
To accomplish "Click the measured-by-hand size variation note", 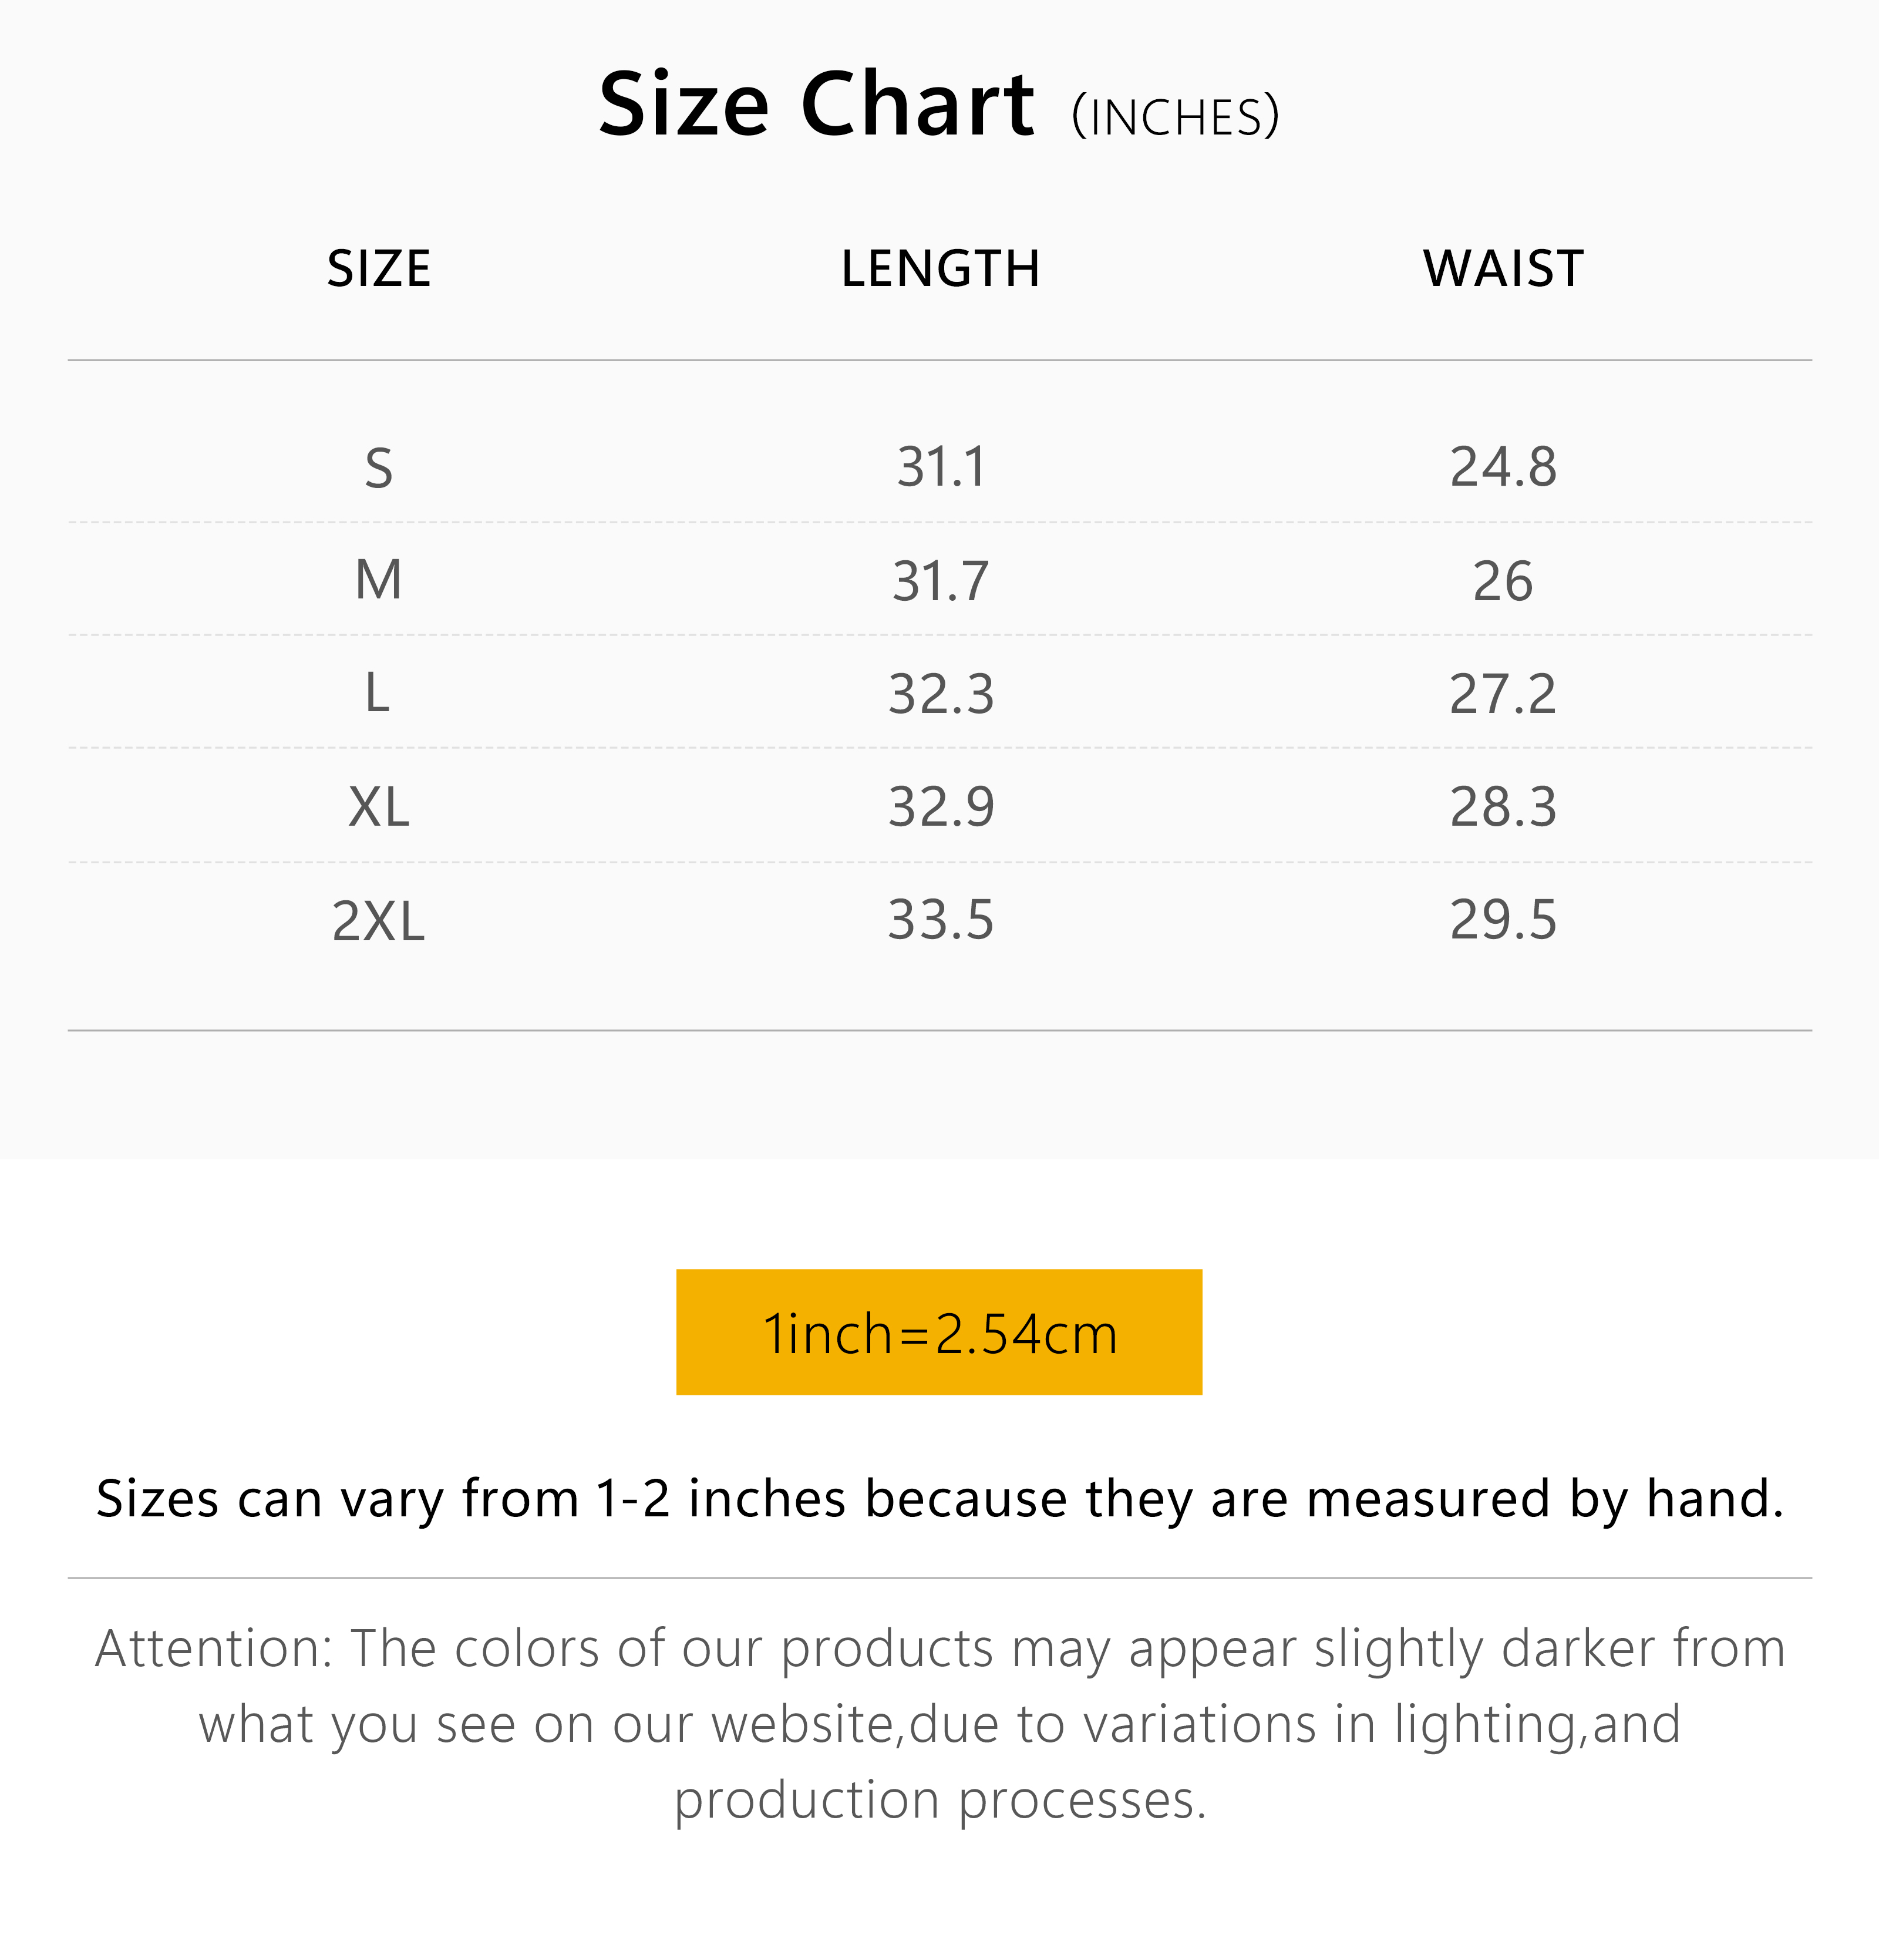I will click(x=939, y=1499).
